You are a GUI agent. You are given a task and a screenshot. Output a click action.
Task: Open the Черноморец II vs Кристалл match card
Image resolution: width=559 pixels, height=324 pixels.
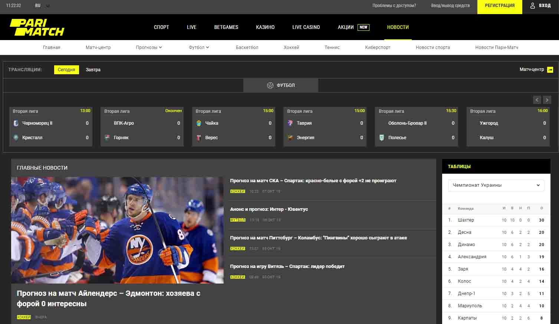[51, 127]
